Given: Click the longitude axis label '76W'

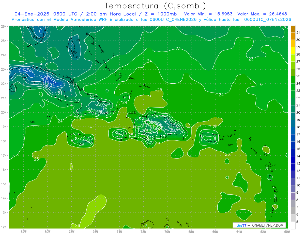Looking at the screenshot, I should (x=96, y=231).
